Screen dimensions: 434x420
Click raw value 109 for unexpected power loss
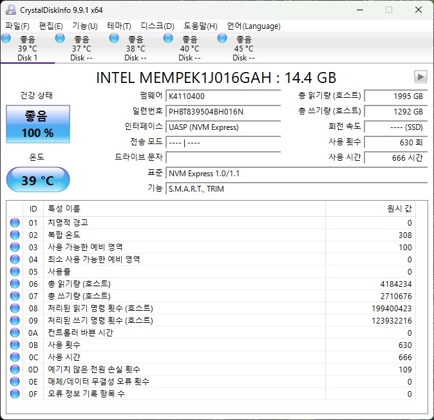click(x=405, y=369)
